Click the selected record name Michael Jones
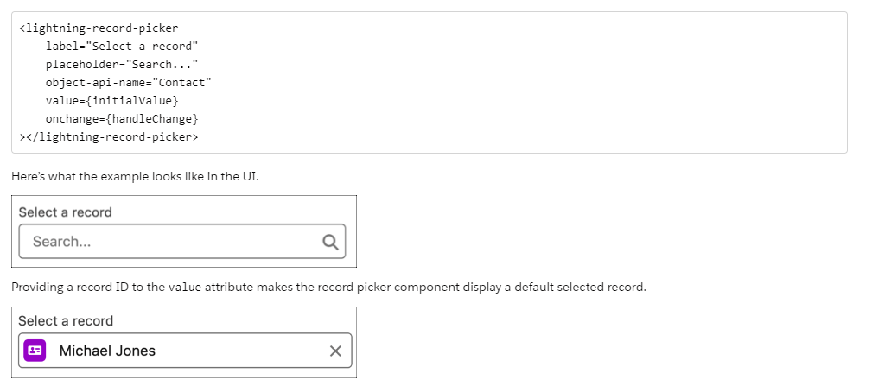The width and height of the screenshot is (872, 392). tap(107, 351)
